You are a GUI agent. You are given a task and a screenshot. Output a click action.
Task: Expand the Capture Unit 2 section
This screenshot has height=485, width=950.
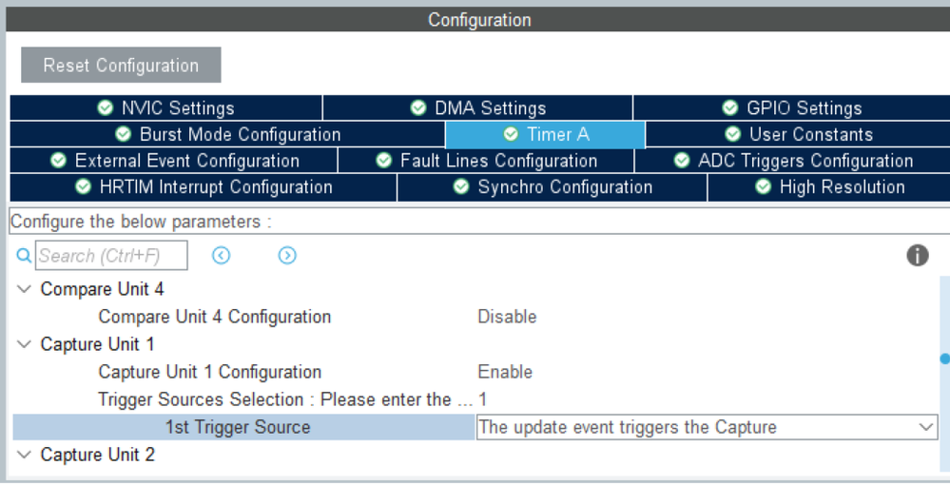[x=24, y=455]
